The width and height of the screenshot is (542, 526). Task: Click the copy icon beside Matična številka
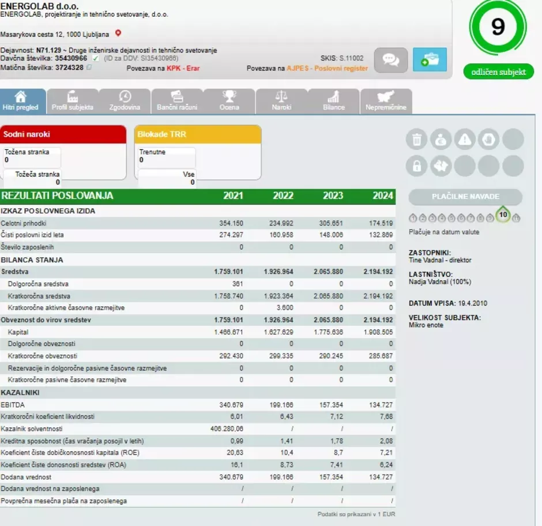coord(89,67)
